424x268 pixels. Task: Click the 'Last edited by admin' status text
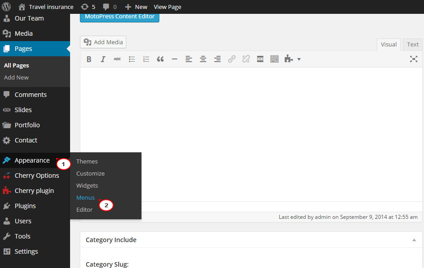click(x=348, y=217)
